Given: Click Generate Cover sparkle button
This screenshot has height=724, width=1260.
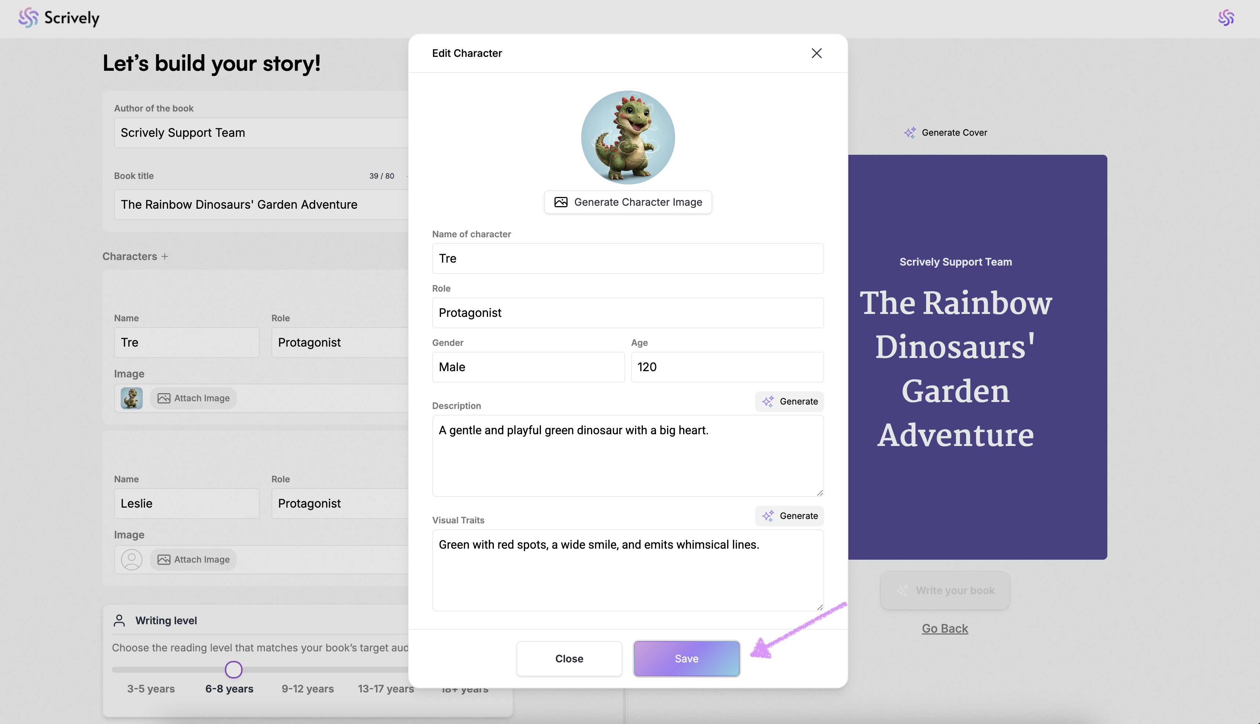Looking at the screenshot, I should tap(945, 133).
